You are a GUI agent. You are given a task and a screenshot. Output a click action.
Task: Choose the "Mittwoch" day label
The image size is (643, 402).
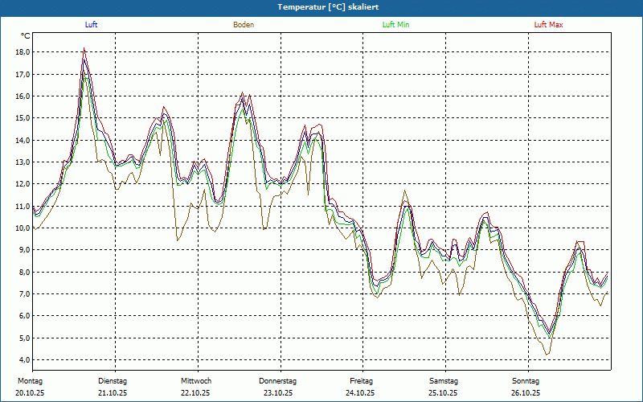196,380
